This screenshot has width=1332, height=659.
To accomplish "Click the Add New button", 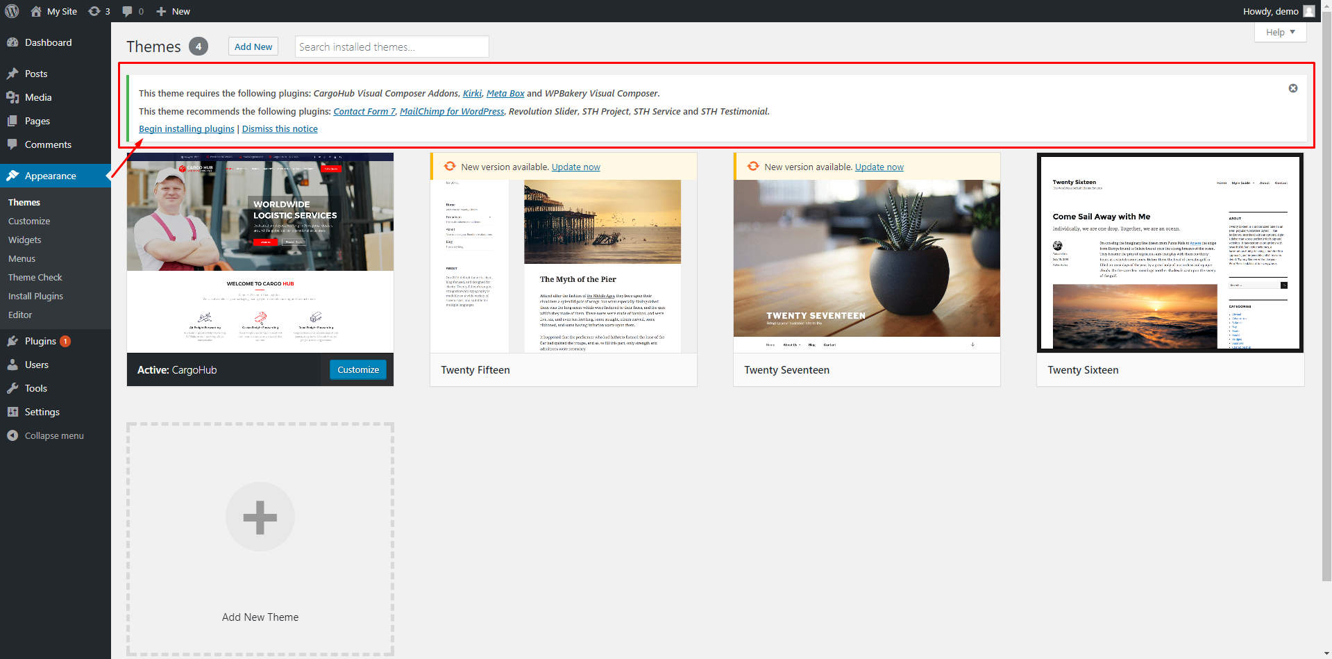I will tap(253, 47).
